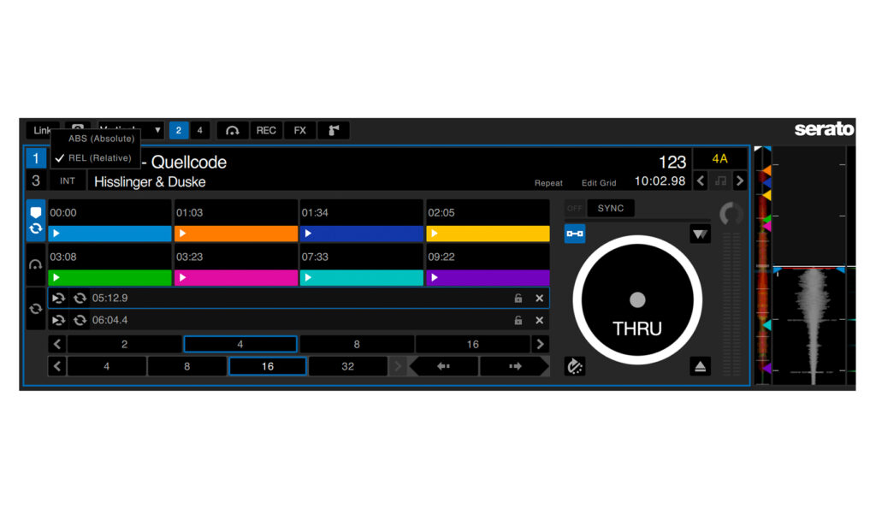
Task: Trigger the purple cue point at 09:22
Action: click(x=488, y=278)
